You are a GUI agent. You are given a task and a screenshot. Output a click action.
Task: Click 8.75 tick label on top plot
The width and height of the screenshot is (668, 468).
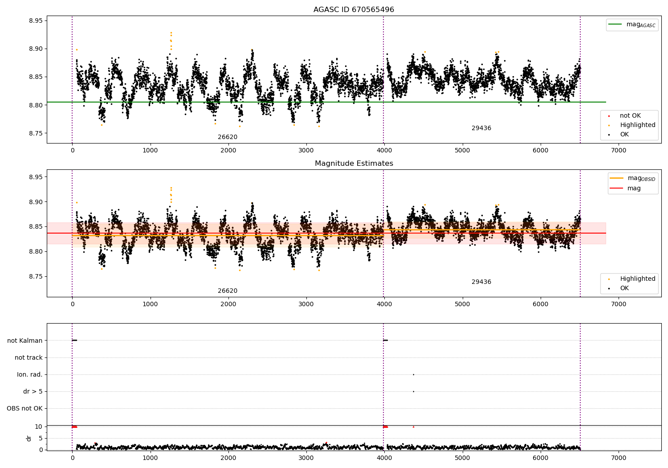pos(36,133)
